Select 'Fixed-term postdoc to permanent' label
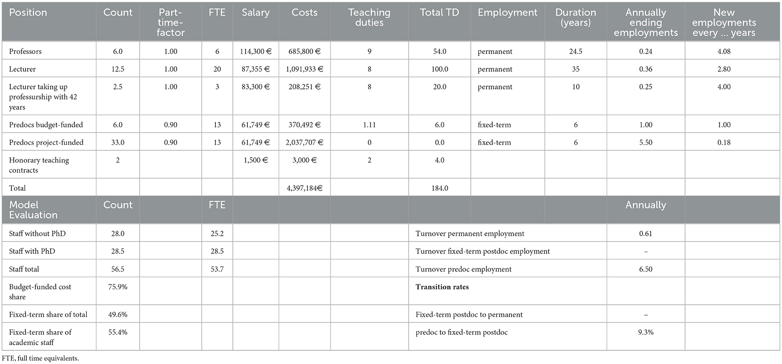 tap(469, 315)
